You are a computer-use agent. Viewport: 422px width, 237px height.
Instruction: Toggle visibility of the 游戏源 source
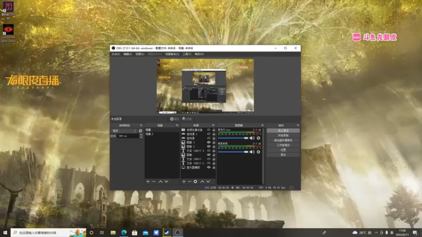click(x=208, y=138)
